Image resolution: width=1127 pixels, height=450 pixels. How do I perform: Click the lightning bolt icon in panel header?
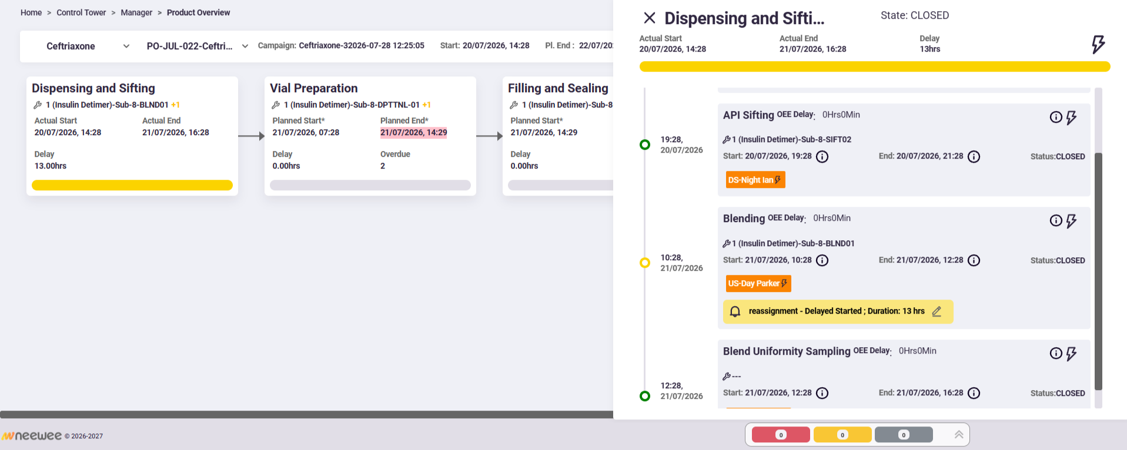click(1098, 44)
